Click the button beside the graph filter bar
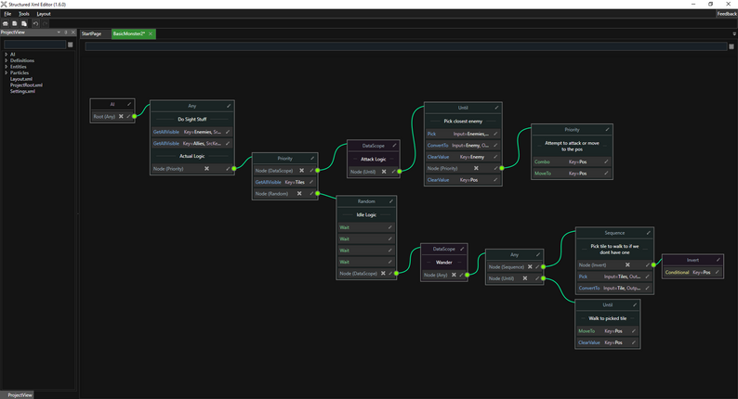Screen dimensions: 738x399 (x=731, y=46)
